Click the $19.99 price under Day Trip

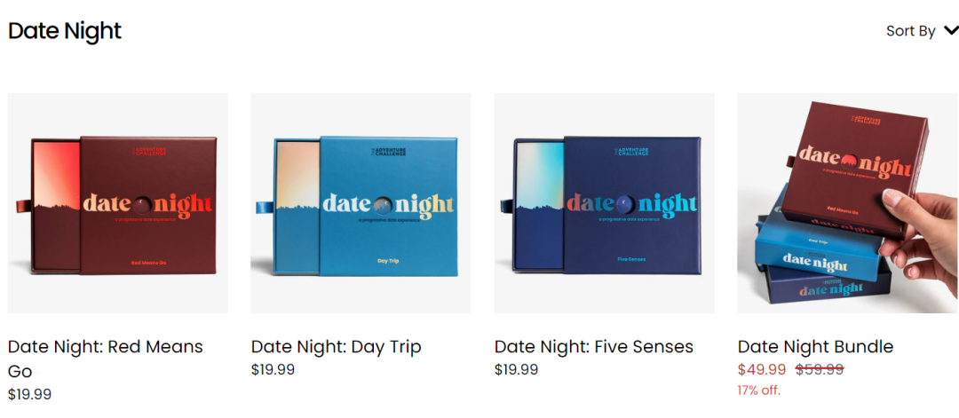pos(273,369)
